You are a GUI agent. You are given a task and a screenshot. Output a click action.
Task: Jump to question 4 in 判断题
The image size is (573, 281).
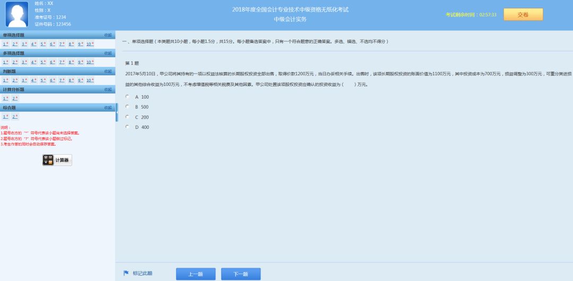33,81
